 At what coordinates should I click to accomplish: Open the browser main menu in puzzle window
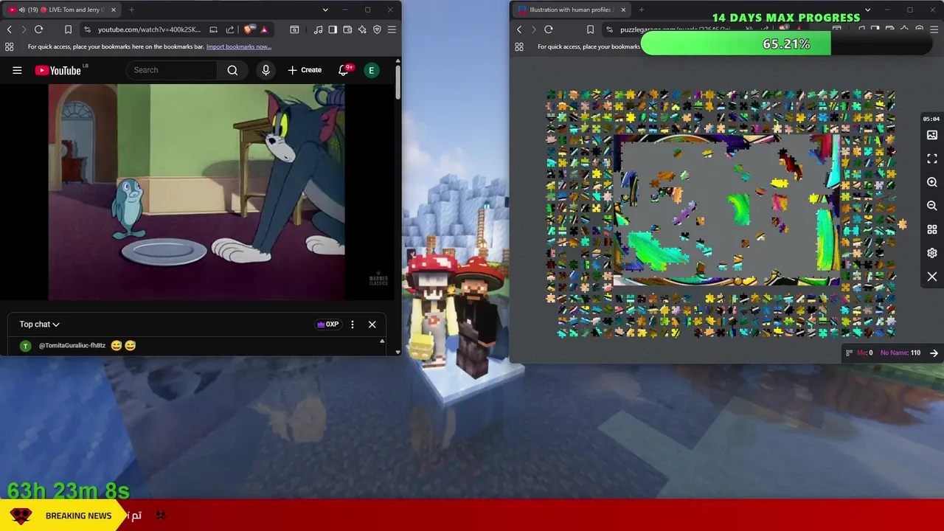934,29
